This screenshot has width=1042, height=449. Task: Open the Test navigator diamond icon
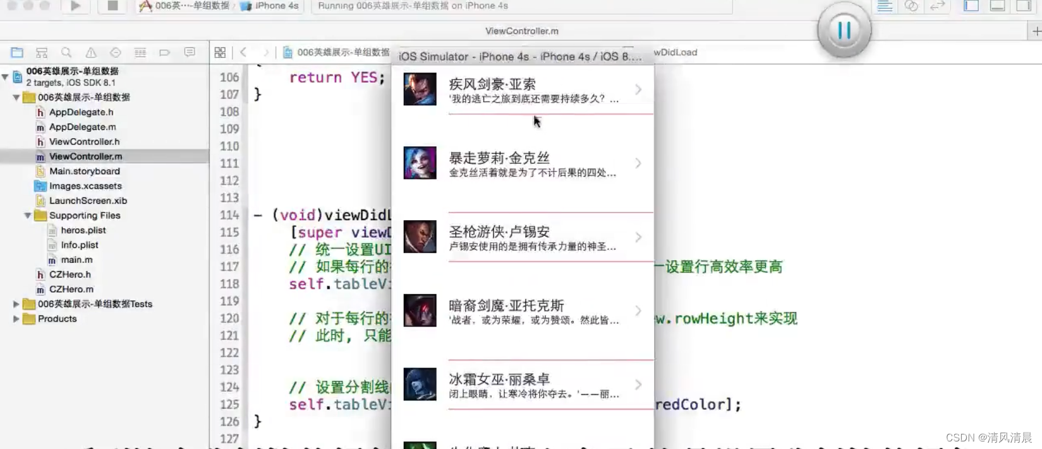tap(115, 52)
